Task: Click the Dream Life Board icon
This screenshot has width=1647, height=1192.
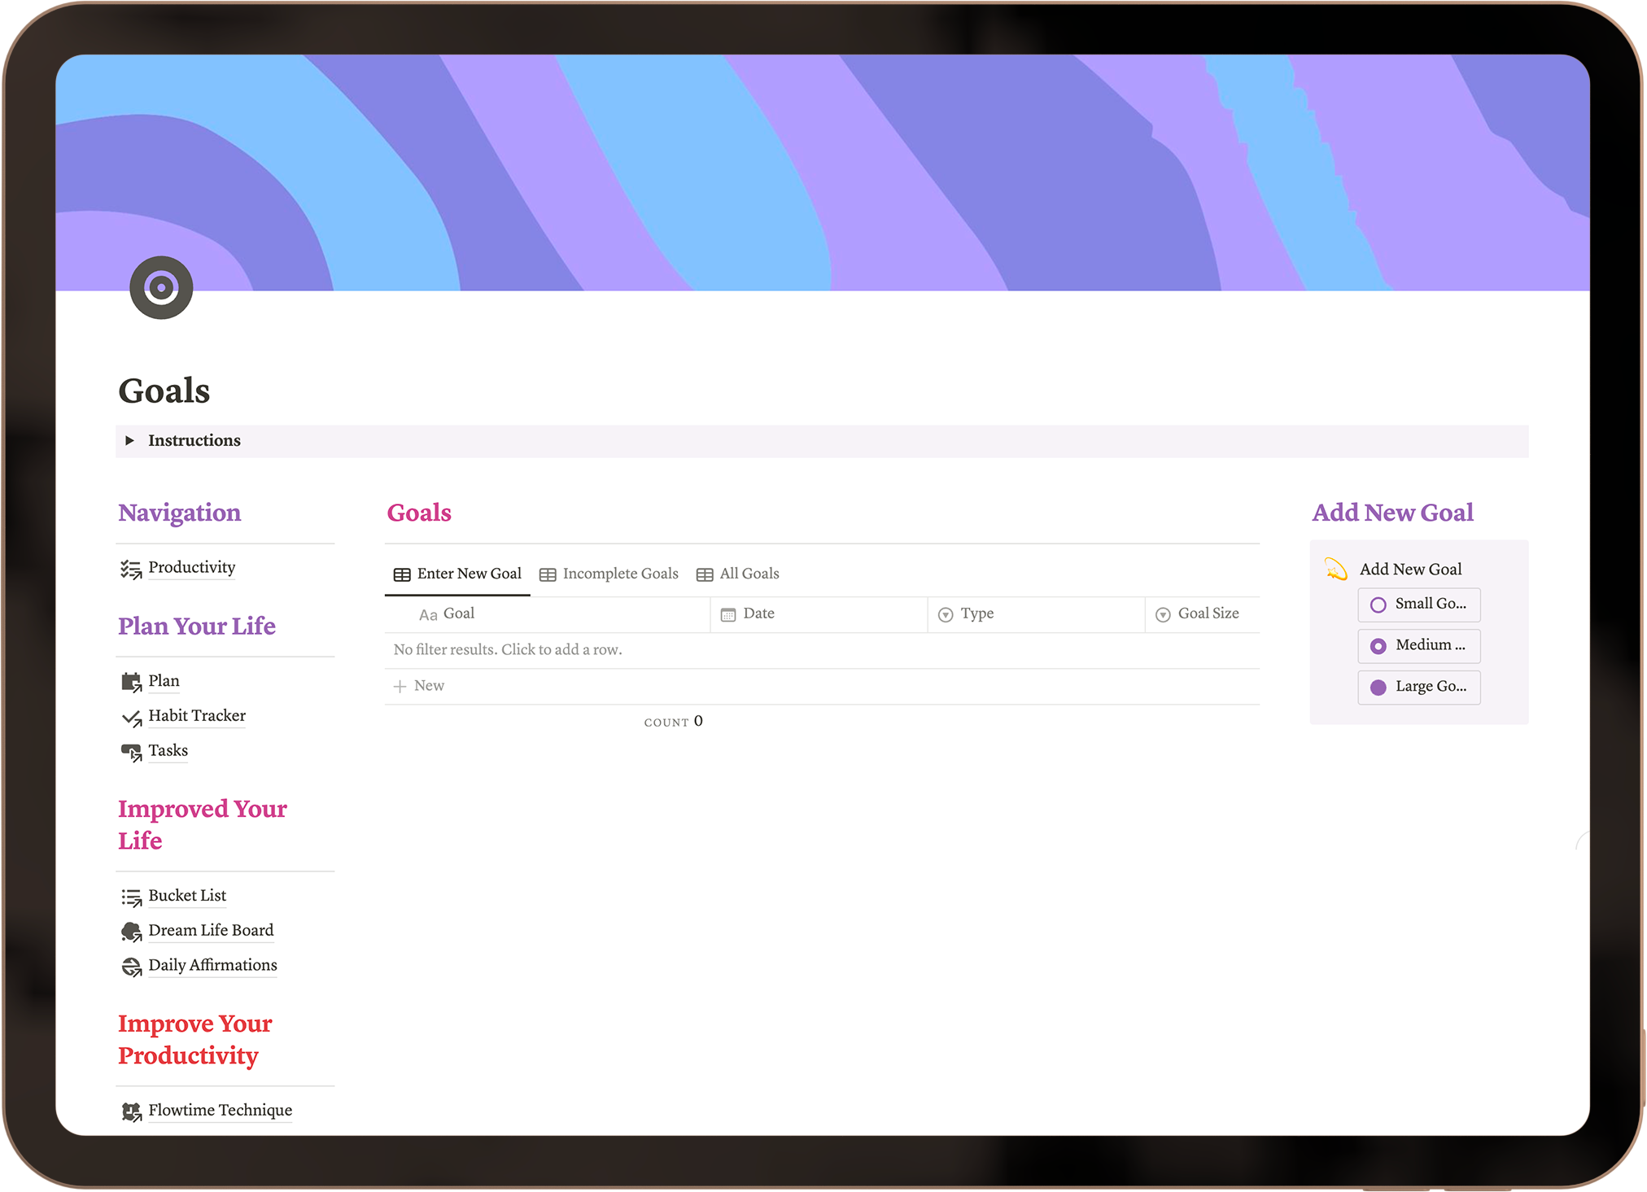Action: (x=131, y=932)
